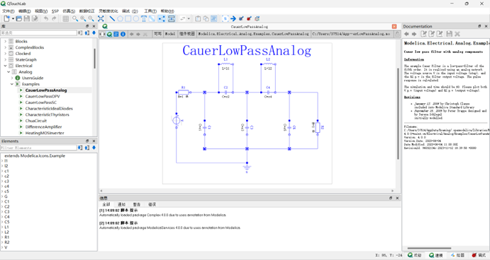
Task: Expand the Blocks library node
Action: (5, 41)
